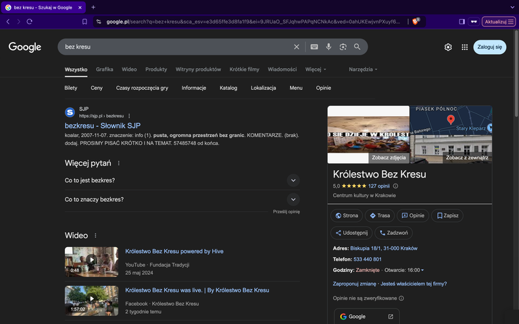Click the magnifier search icon

click(357, 47)
